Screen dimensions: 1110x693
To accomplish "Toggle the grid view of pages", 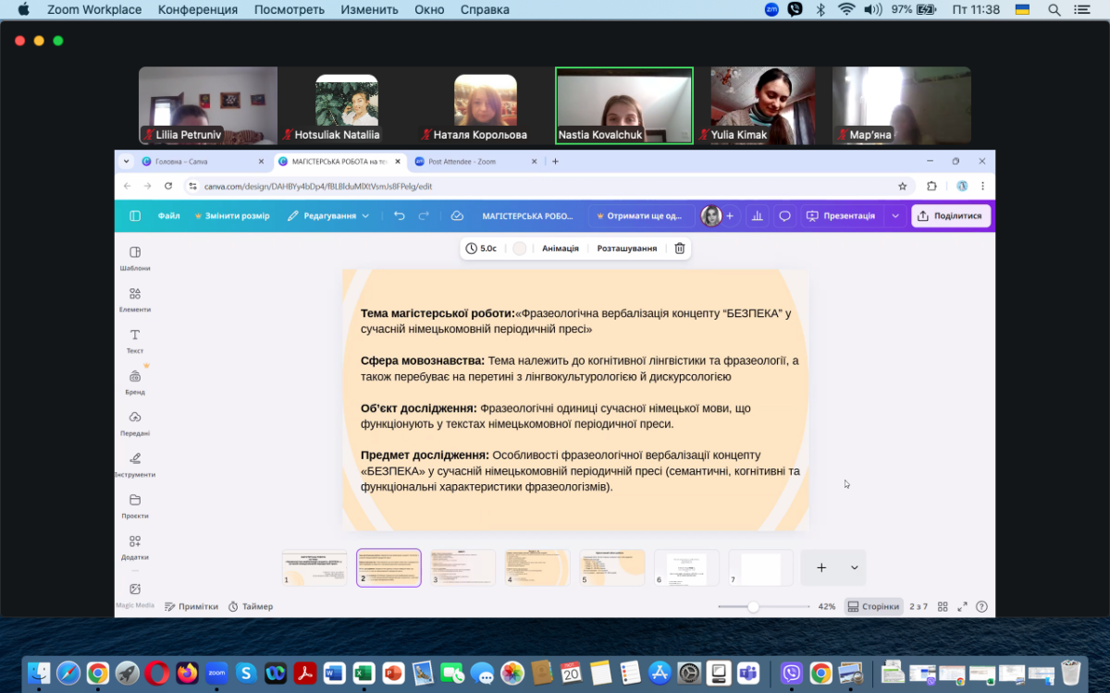I will [943, 607].
